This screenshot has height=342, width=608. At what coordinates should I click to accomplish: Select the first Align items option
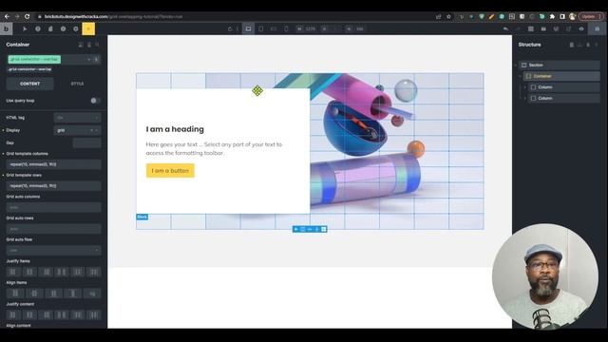15,294
